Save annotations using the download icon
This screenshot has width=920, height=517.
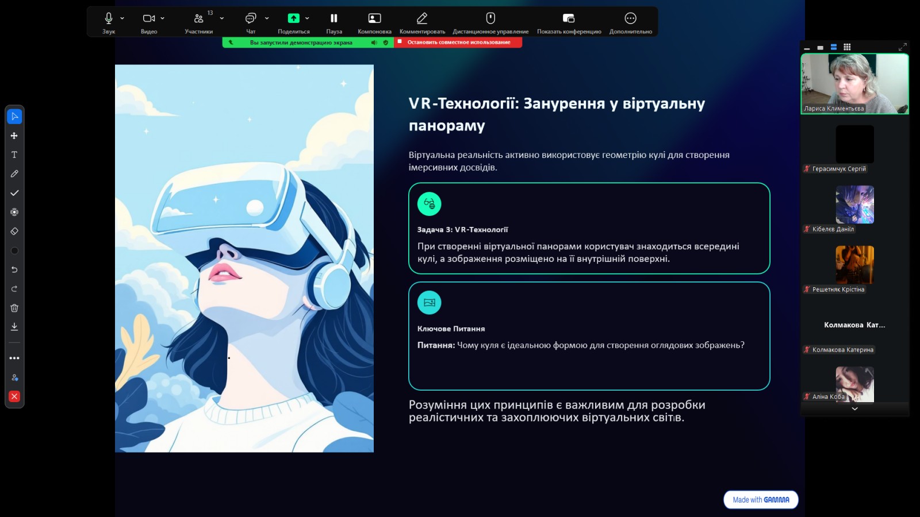(x=14, y=327)
